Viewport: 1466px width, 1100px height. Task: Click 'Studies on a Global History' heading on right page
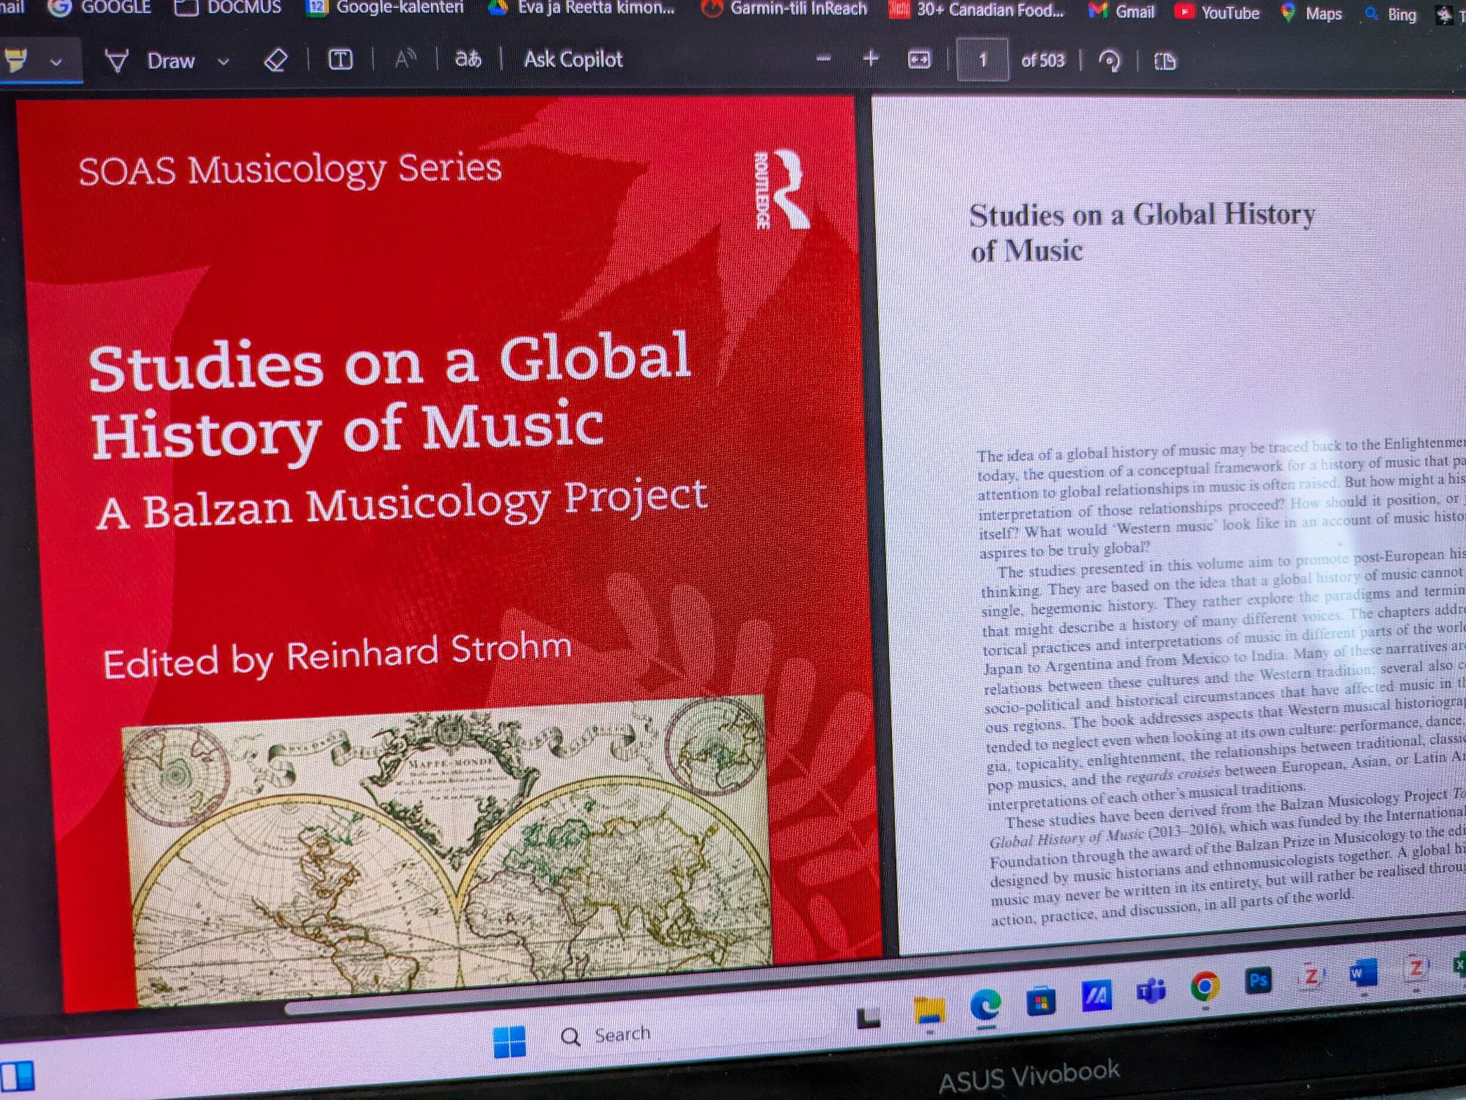1142,215
